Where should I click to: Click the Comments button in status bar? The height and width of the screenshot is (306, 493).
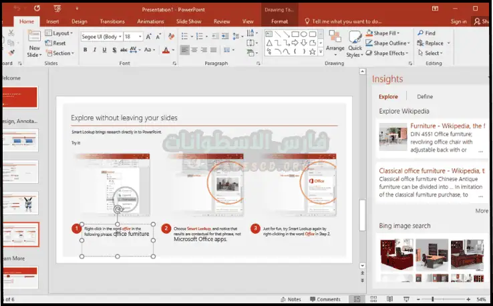tap(324, 299)
